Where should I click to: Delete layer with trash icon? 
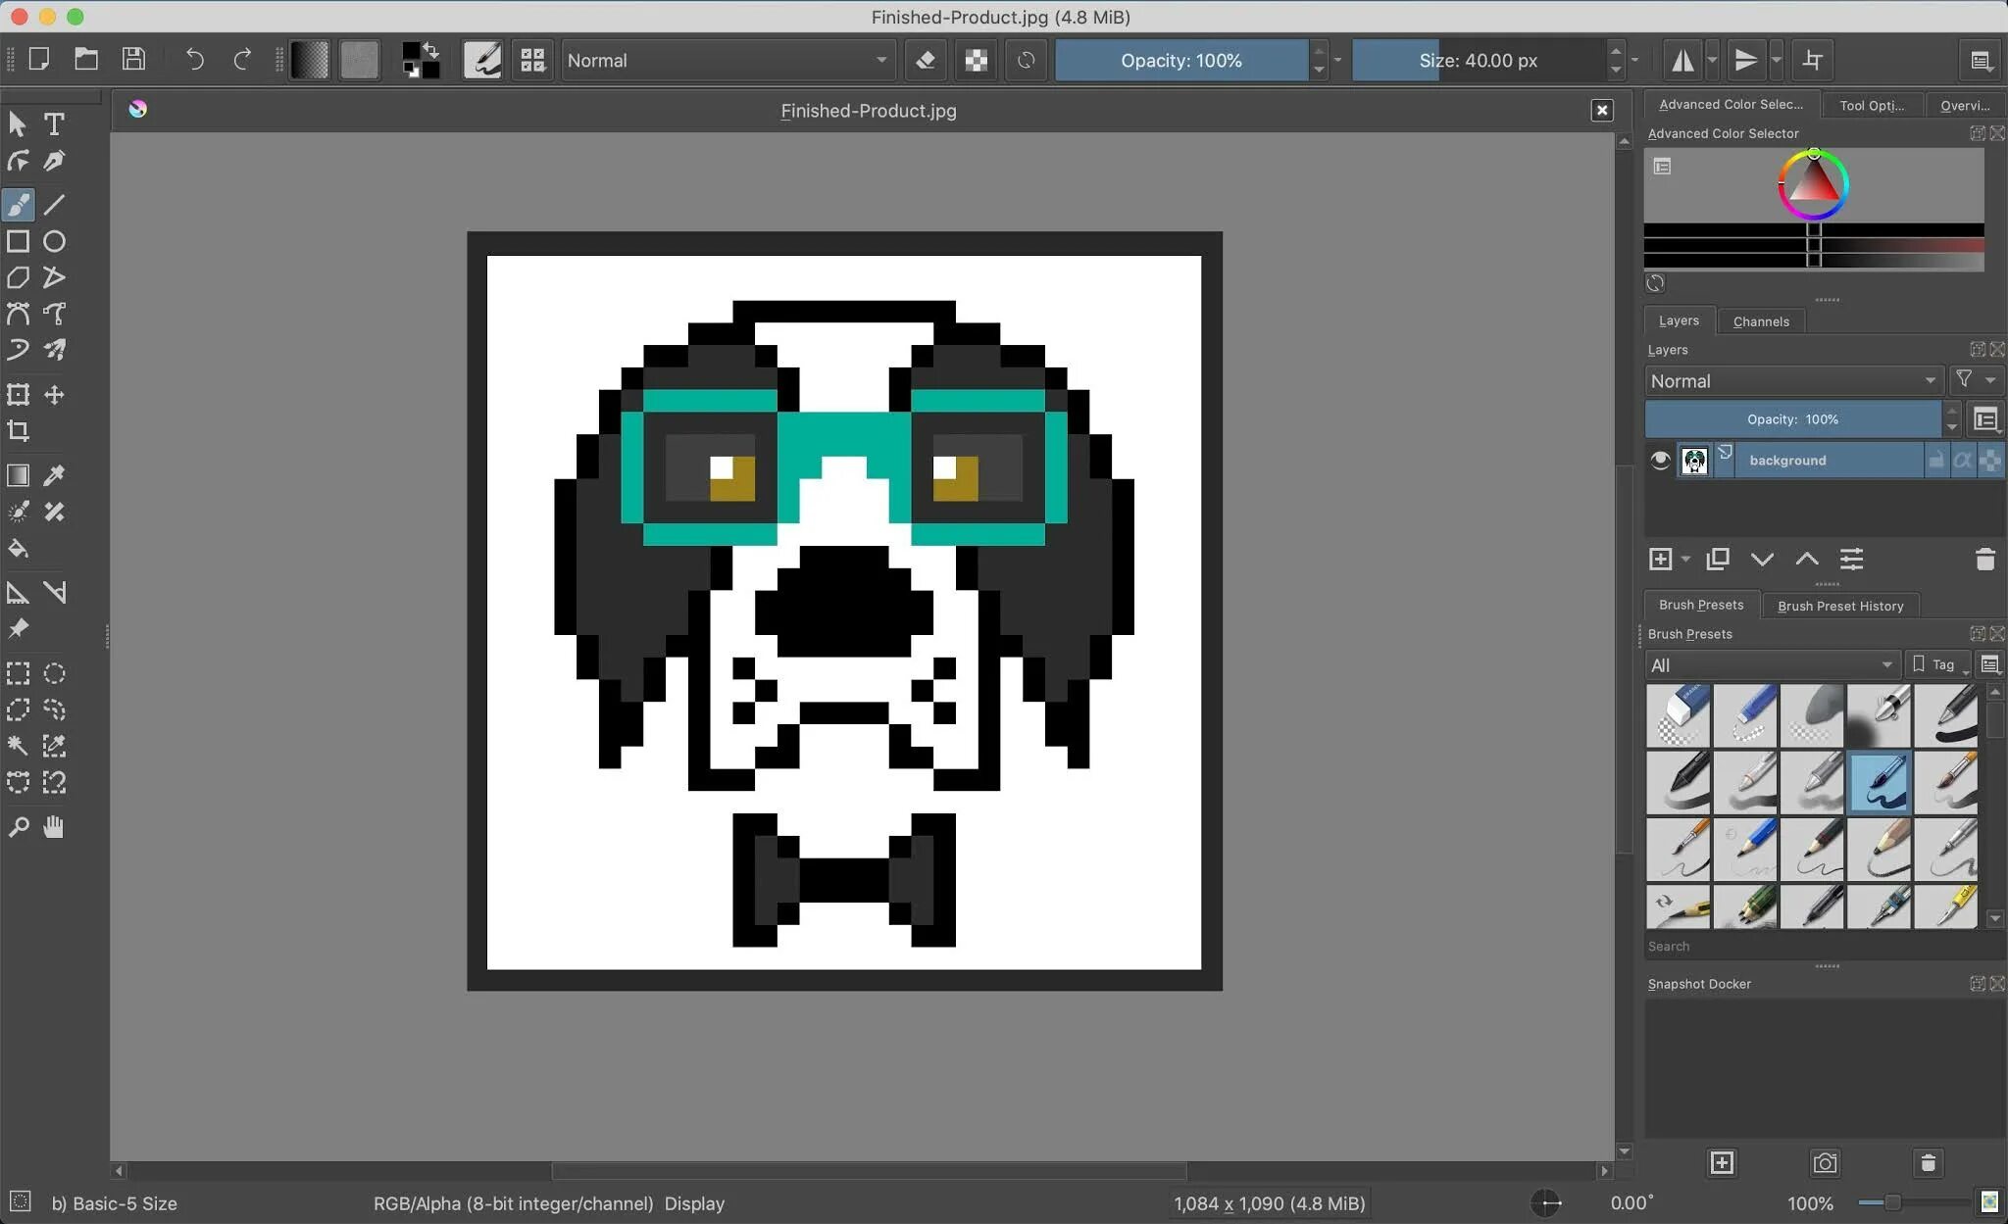pos(1984,560)
